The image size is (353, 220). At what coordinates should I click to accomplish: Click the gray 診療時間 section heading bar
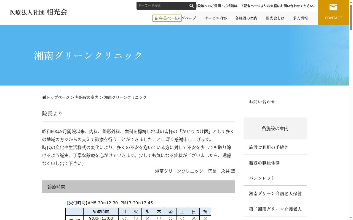tap(139, 187)
